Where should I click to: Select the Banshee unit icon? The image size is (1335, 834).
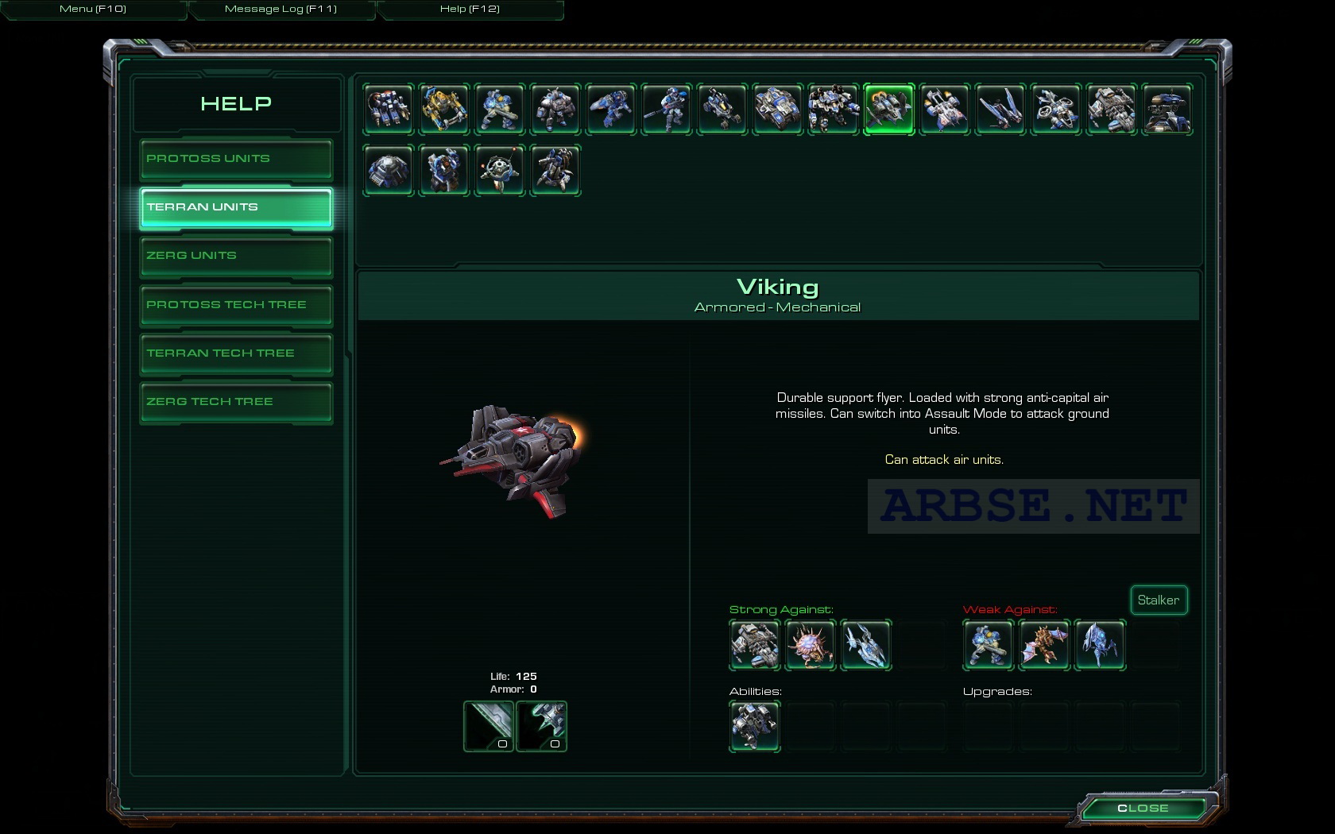click(x=1000, y=109)
